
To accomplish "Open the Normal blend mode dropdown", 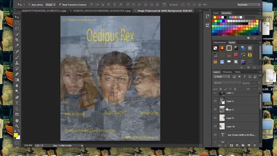I will pos(227,83).
